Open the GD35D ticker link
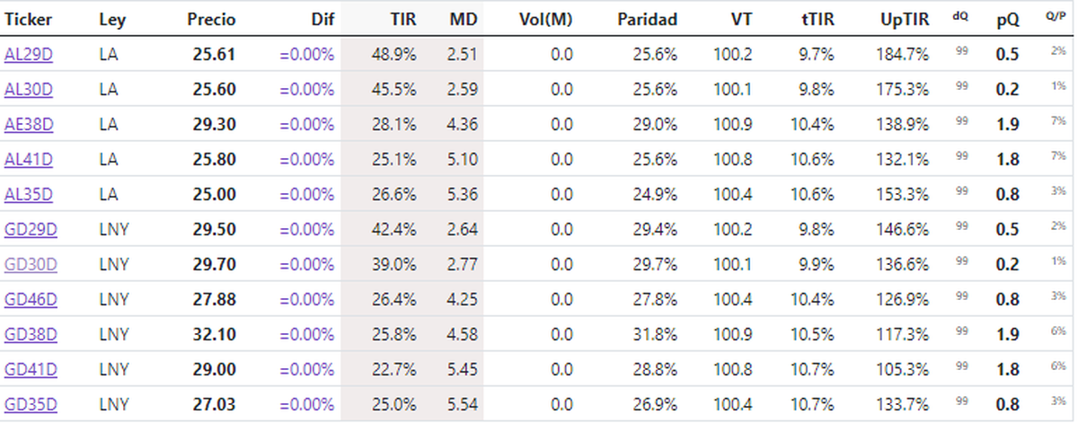The height and width of the screenshot is (423, 1078). point(31,404)
